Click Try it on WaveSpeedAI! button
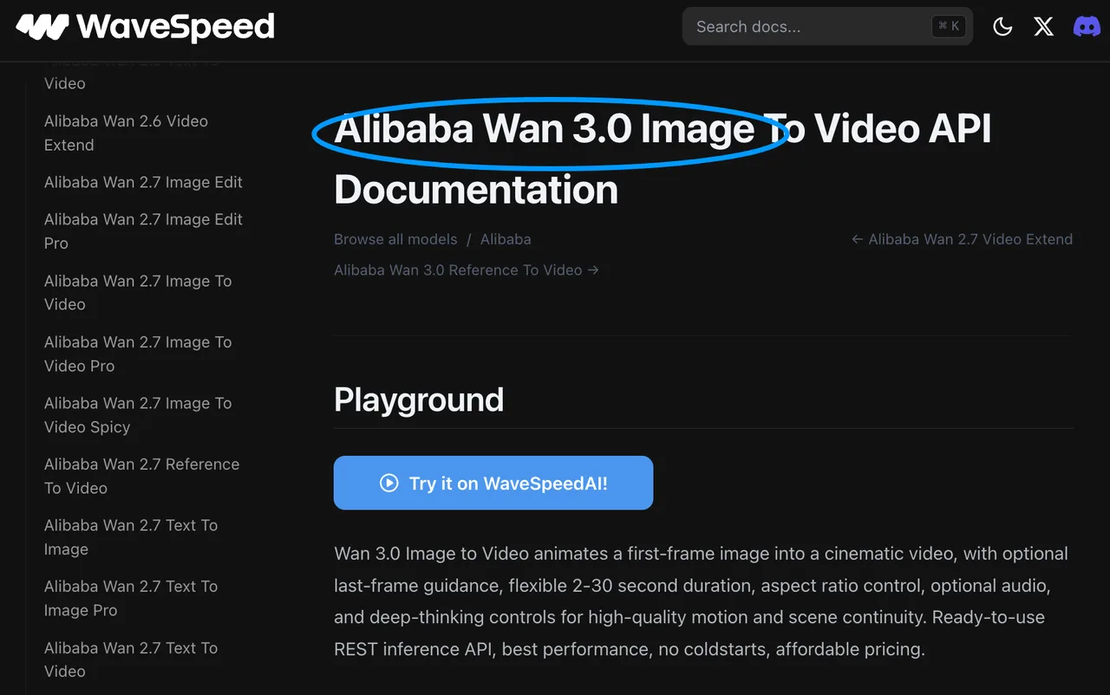This screenshot has width=1110, height=695. click(493, 483)
